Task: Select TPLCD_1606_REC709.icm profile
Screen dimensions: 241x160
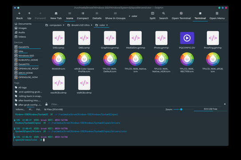Action: 187,62
